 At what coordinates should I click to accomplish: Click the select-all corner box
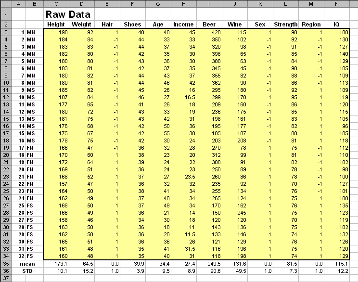click(6, 4)
